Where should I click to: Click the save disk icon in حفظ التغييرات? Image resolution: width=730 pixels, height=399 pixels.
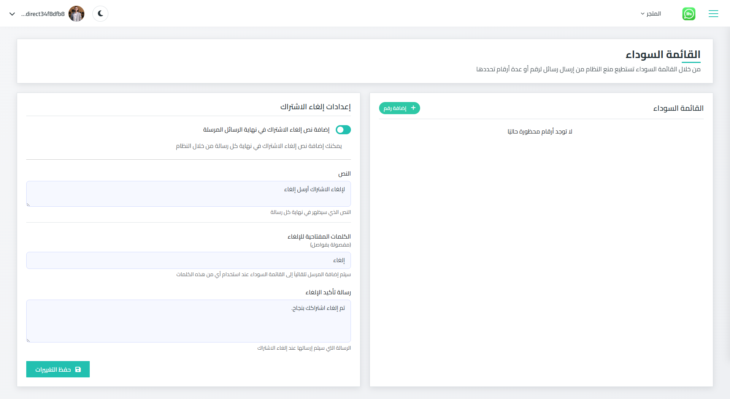pyautogui.click(x=78, y=369)
